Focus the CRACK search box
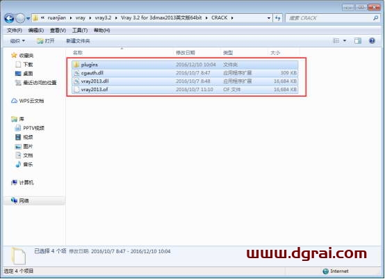This screenshot has width=385, height=279. pos(329,18)
